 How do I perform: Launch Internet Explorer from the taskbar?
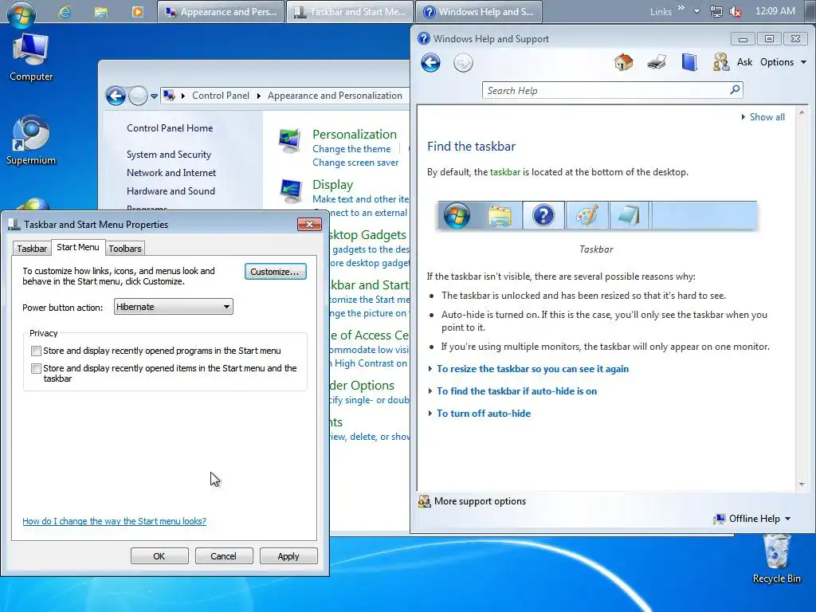(x=65, y=12)
